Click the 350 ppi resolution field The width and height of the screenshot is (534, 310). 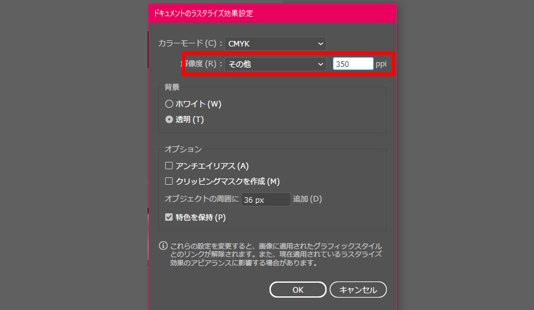tap(352, 64)
